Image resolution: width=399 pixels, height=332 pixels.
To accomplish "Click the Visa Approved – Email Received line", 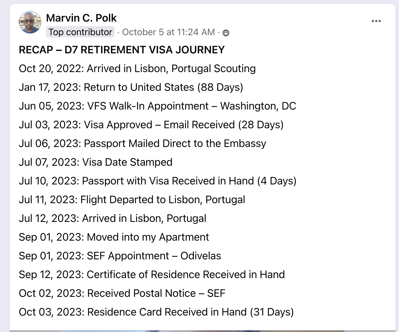I will click(x=151, y=125).
